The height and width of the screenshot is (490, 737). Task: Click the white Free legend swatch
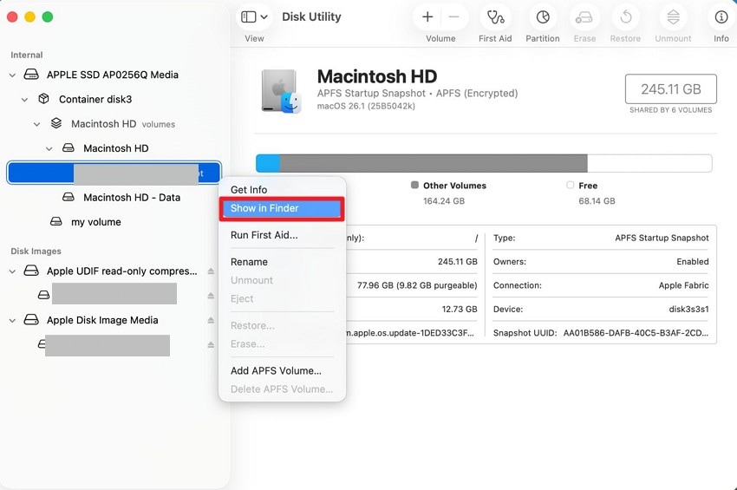pos(571,185)
